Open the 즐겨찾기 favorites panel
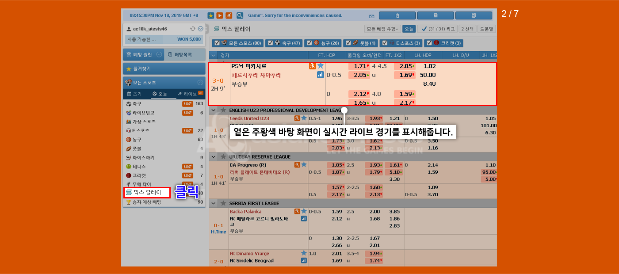The width and height of the screenshot is (619, 274). coord(164,69)
